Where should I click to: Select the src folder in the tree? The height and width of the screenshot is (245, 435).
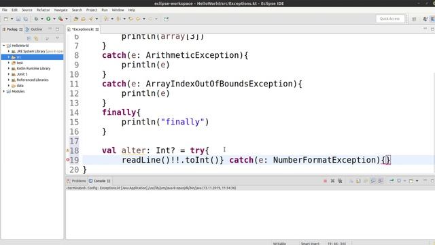[x=32, y=57]
